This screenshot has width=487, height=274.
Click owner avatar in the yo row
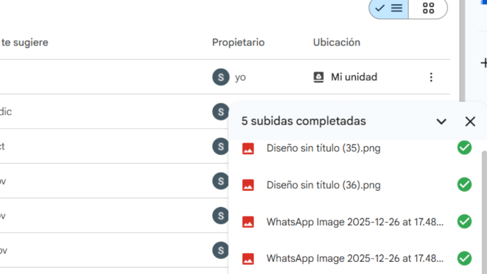221,77
